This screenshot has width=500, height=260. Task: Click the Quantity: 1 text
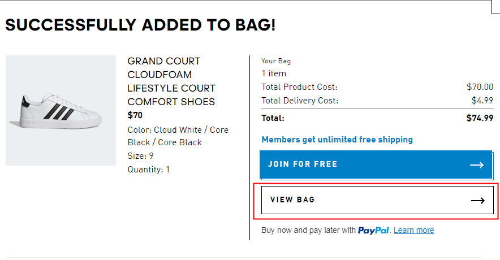(x=148, y=170)
